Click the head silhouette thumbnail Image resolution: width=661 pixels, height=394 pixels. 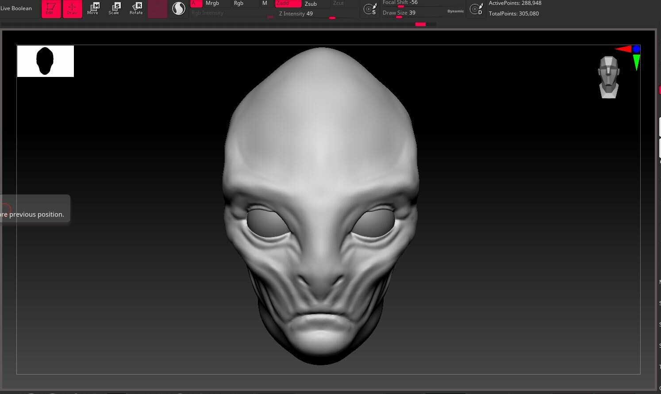45,61
